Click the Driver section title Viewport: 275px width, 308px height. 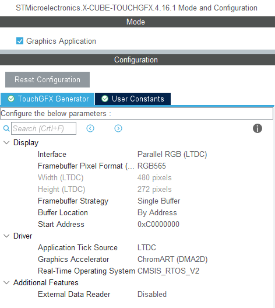click(x=23, y=236)
